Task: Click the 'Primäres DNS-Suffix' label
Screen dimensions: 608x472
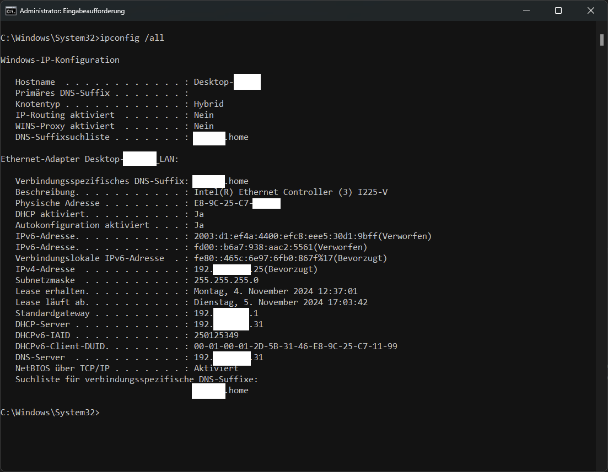Action: [x=62, y=93]
